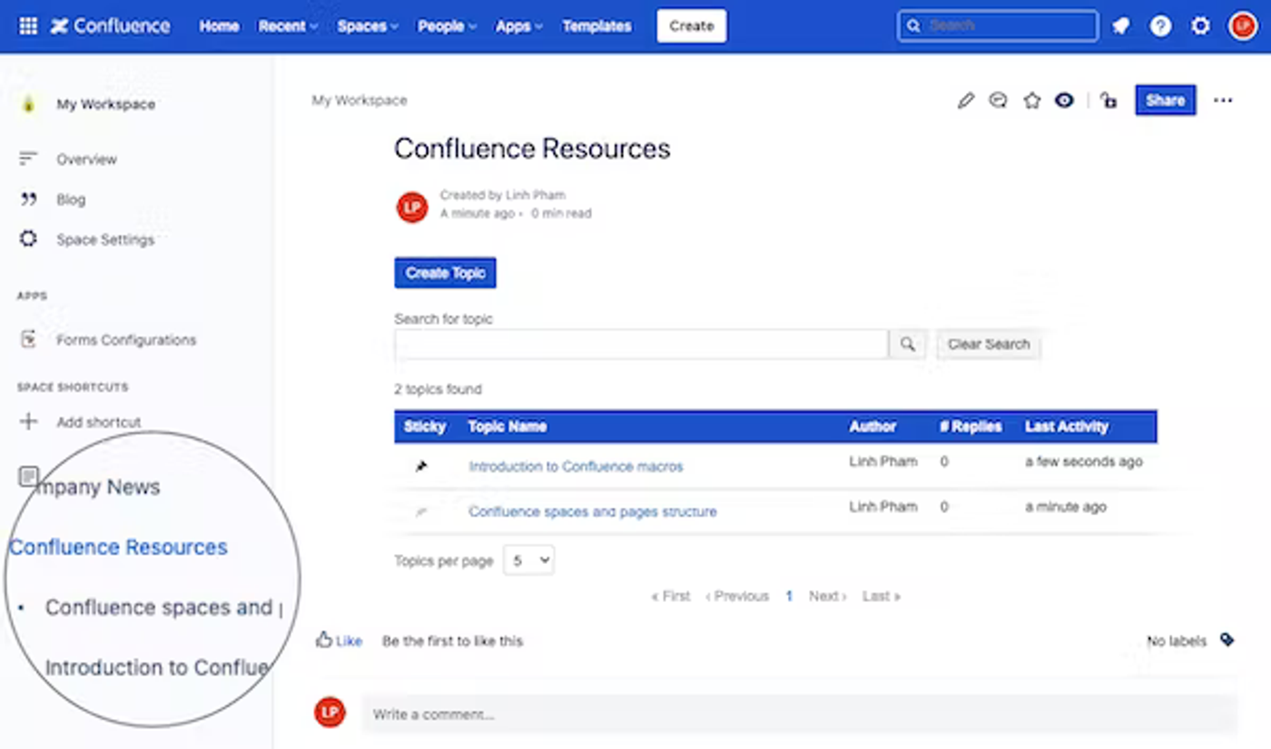
Task: Open the Spaces dropdown menu
Action: coord(368,26)
